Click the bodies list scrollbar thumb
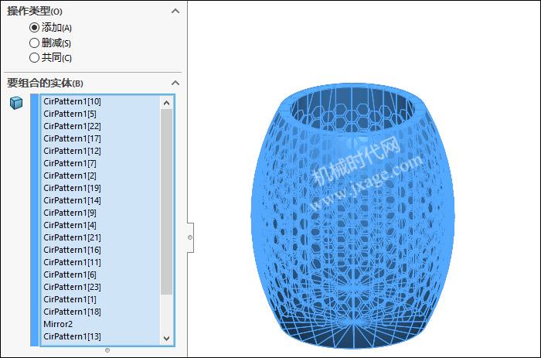Screen dimensions: 541x358 click(167, 202)
